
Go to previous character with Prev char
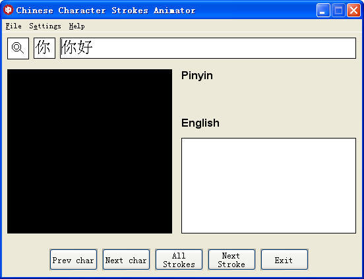[x=73, y=259]
